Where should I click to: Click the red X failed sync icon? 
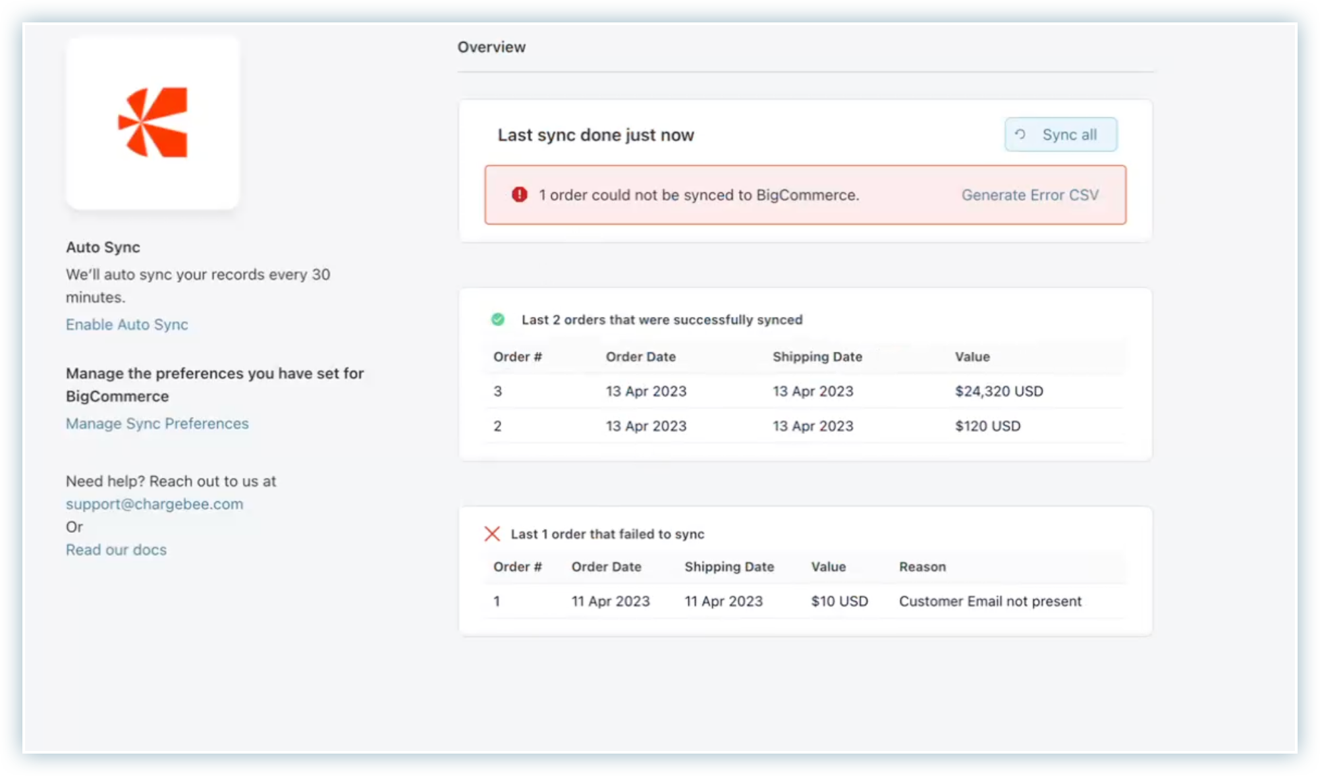click(x=492, y=534)
